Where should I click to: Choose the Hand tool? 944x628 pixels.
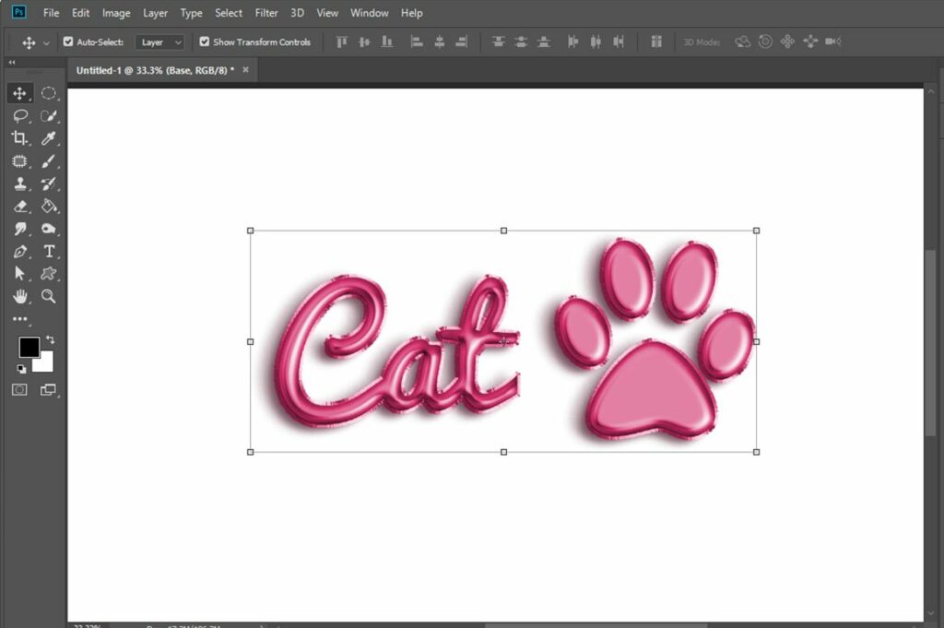click(x=20, y=296)
